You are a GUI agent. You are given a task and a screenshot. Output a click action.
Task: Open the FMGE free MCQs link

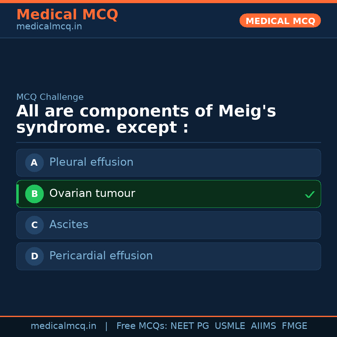click(x=294, y=325)
